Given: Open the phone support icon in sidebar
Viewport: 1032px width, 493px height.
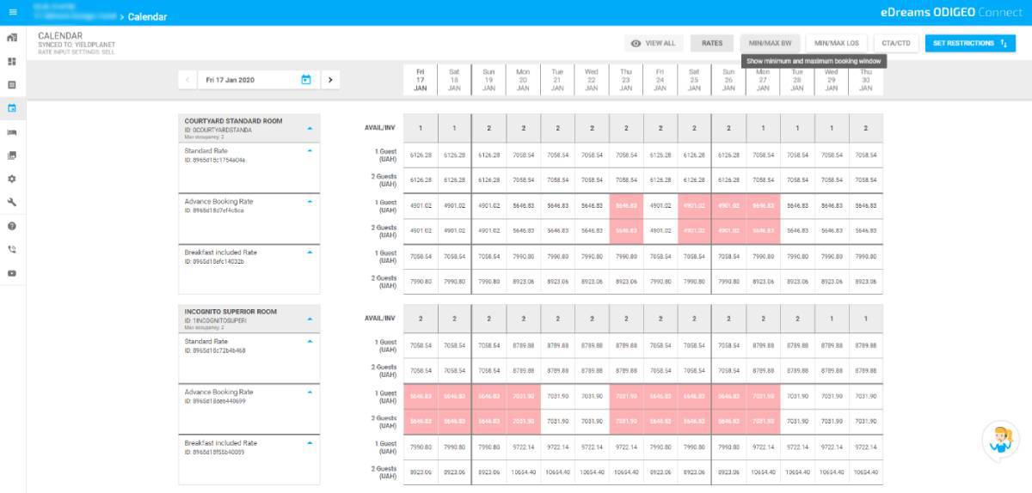Looking at the screenshot, I should (x=12, y=249).
